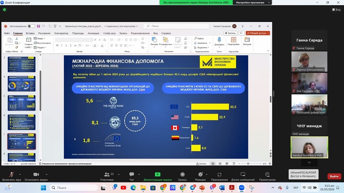Open the view settings dropdown (Настройки просмотра)
344x193 pixels.
point(252,2)
